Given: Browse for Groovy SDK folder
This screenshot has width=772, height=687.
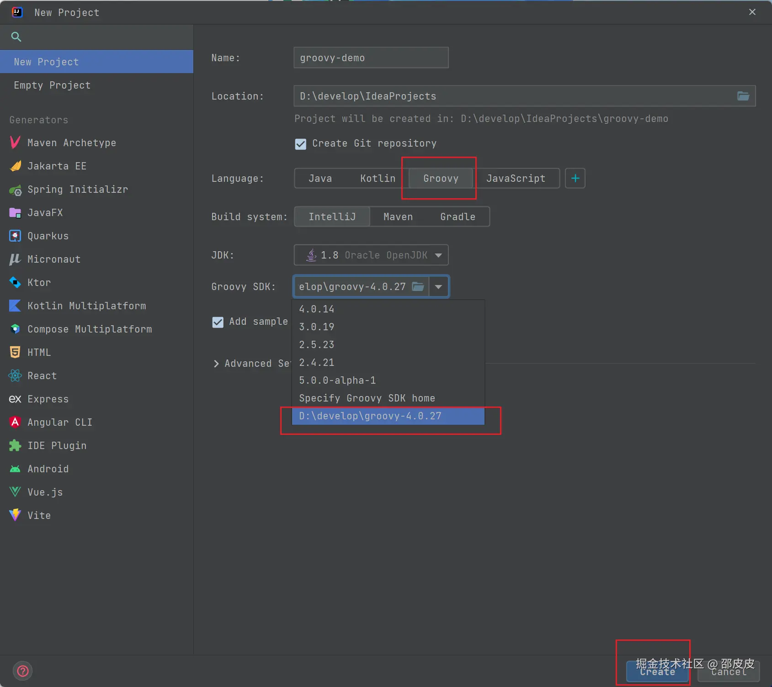Looking at the screenshot, I should (418, 286).
